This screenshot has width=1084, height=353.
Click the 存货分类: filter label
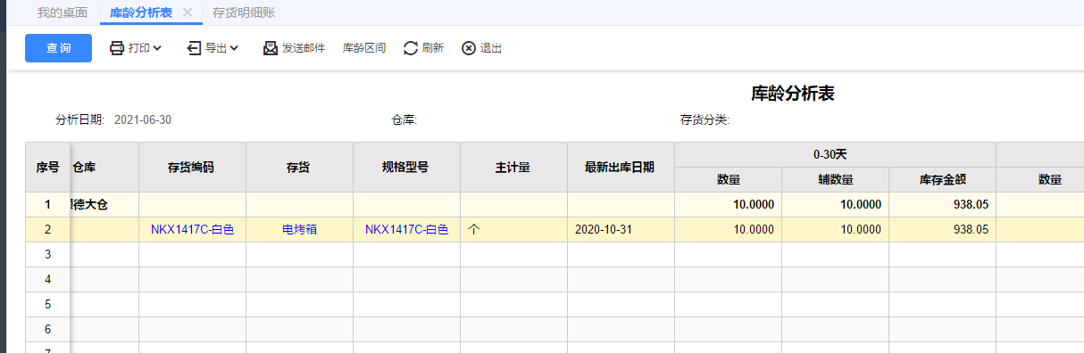(x=705, y=120)
